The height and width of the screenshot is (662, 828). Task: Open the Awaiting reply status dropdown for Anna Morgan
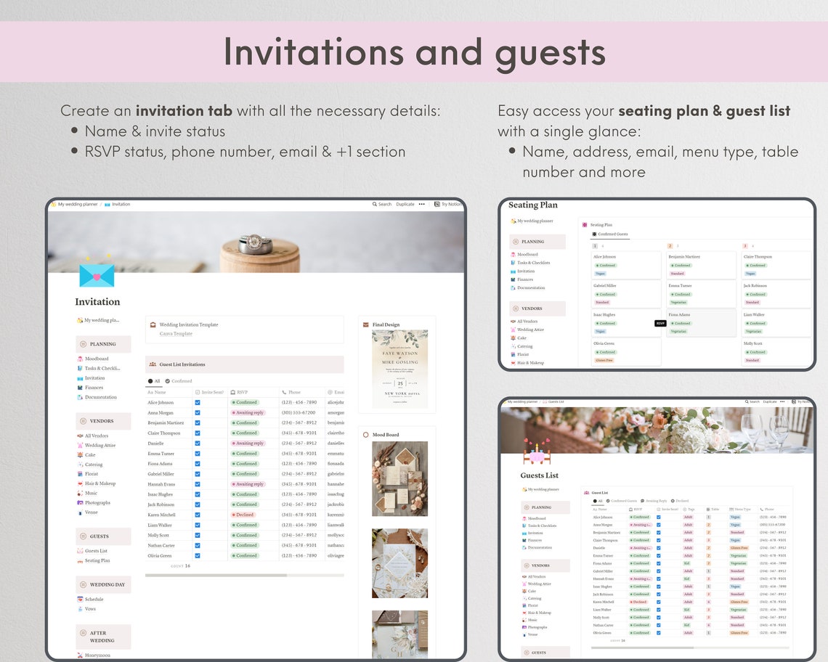pyautogui.click(x=248, y=412)
